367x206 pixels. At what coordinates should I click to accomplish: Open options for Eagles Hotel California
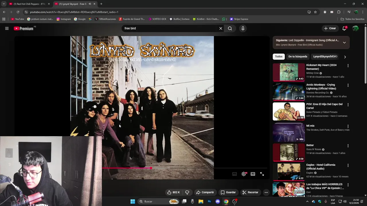pos(348,165)
